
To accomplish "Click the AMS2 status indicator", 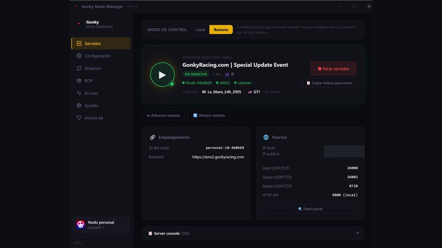I will 223,83.
